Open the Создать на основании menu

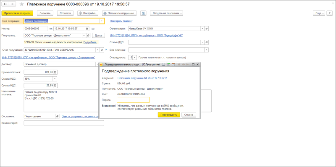166,13
